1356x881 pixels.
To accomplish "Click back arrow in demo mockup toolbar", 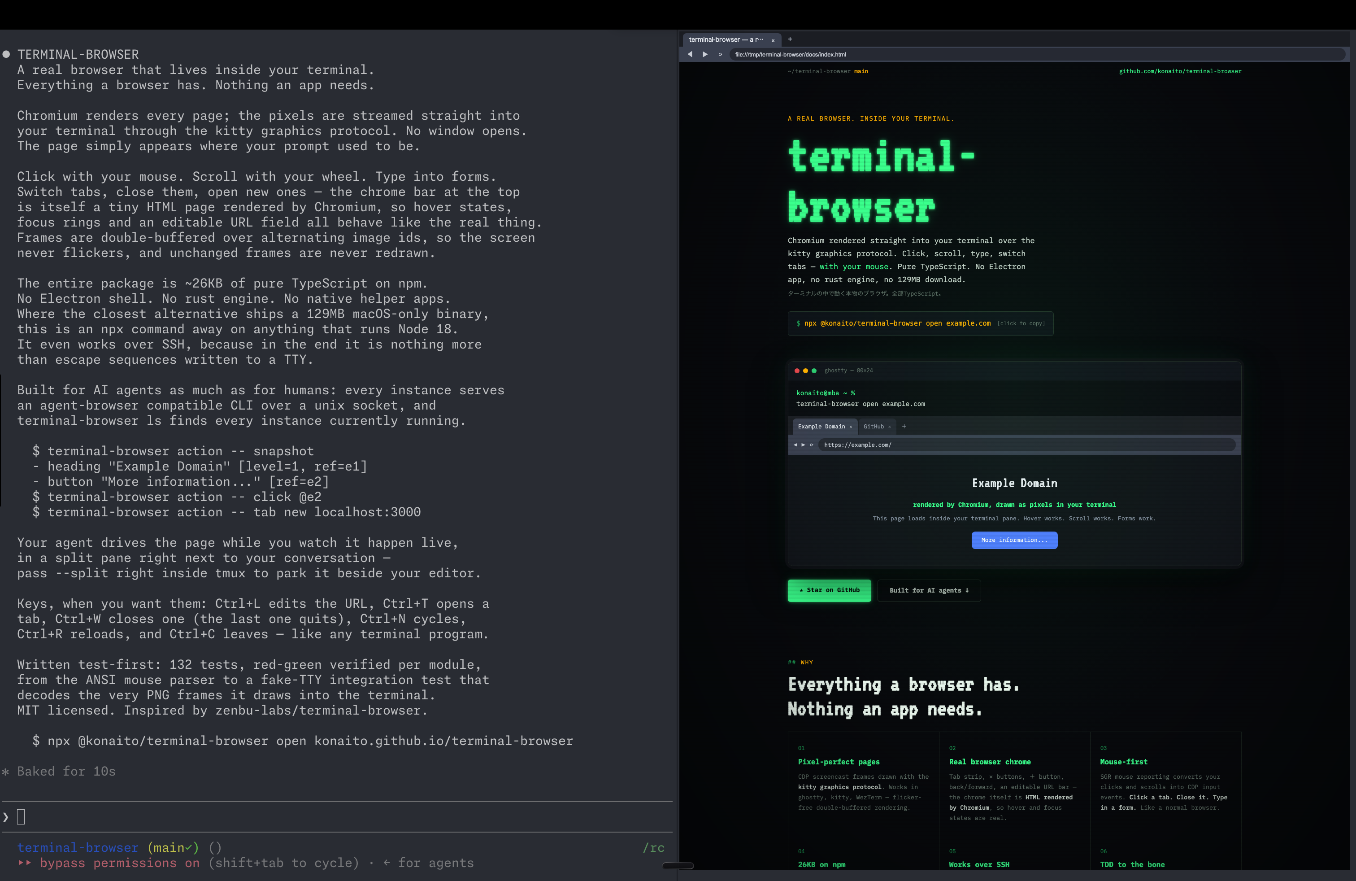I will tap(795, 445).
